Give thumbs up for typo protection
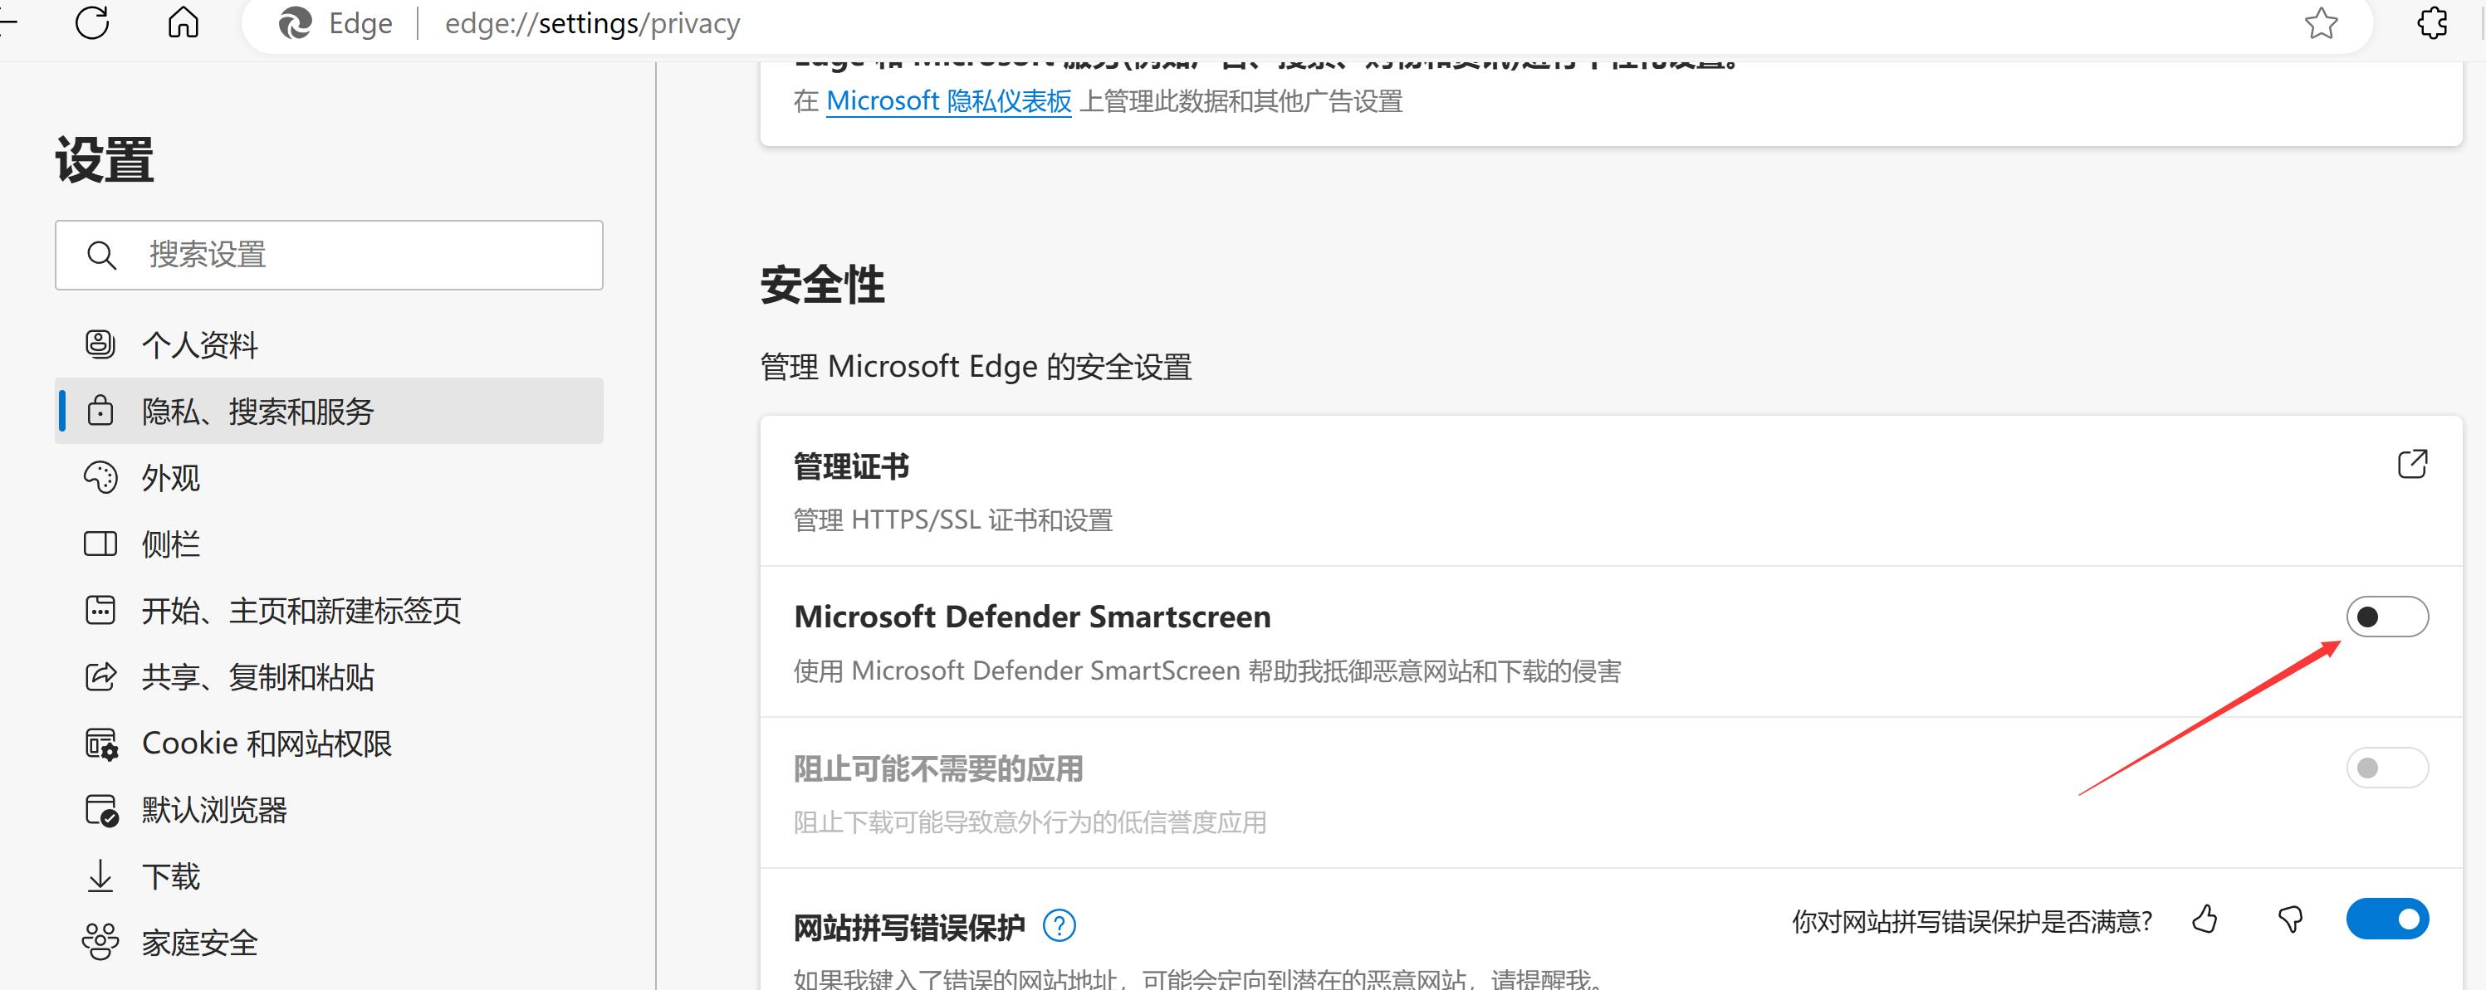The width and height of the screenshot is (2486, 990). point(2205,919)
